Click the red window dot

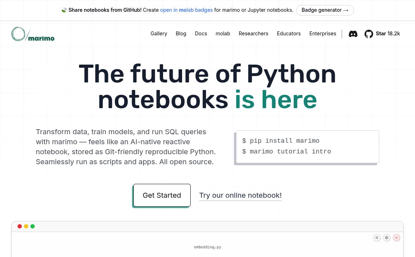click(x=20, y=226)
